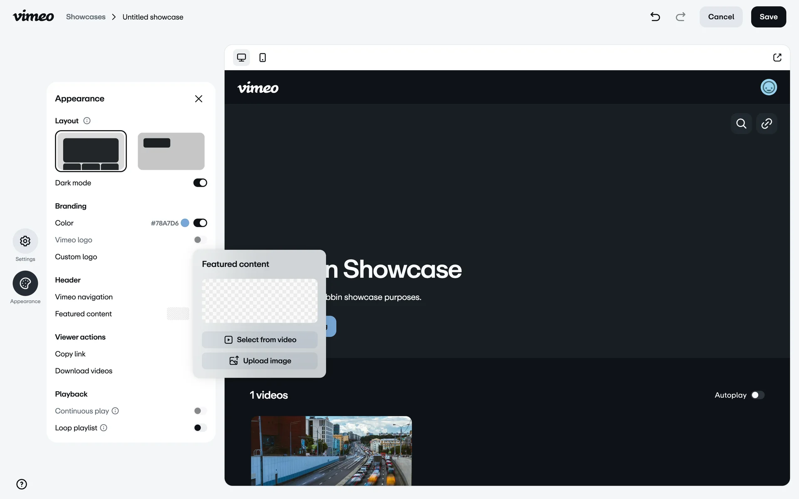Click Select from video button
Viewport: 799px width, 499px height.
260,340
